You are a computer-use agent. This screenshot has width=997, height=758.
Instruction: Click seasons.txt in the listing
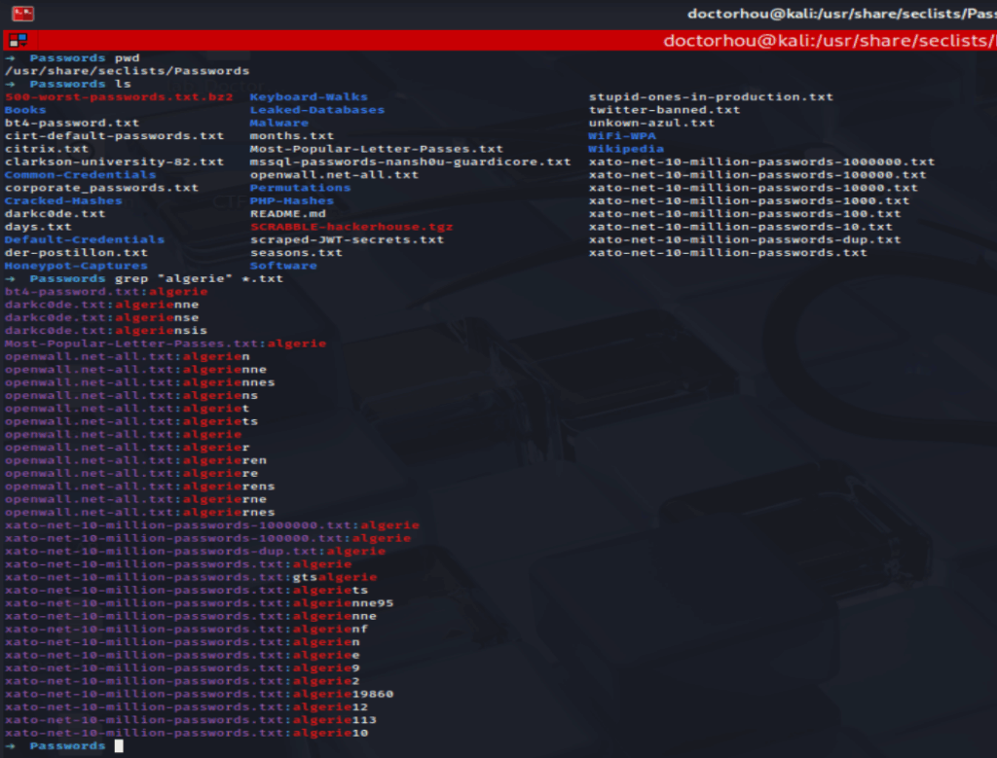pos(296,253)
